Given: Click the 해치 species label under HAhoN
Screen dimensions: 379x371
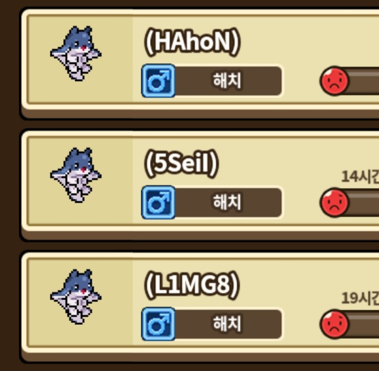Looking at the screenshot, I should click(227, 80).
